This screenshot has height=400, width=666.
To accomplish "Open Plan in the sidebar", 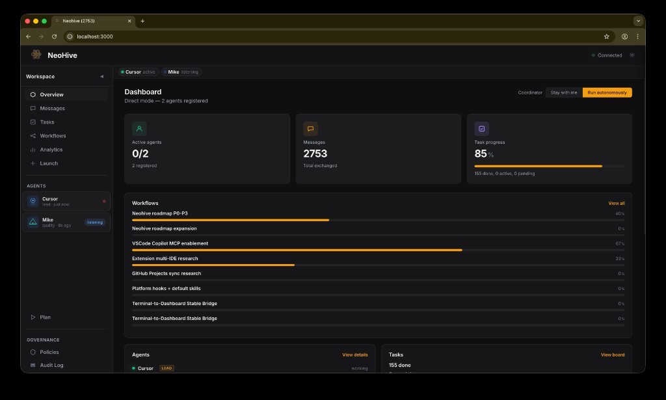I will pyautogui.click(x=66, y=317).
